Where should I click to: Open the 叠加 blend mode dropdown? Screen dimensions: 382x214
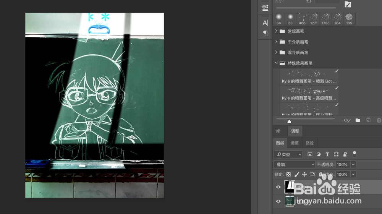pyautogui.click(x=295, y=165)
